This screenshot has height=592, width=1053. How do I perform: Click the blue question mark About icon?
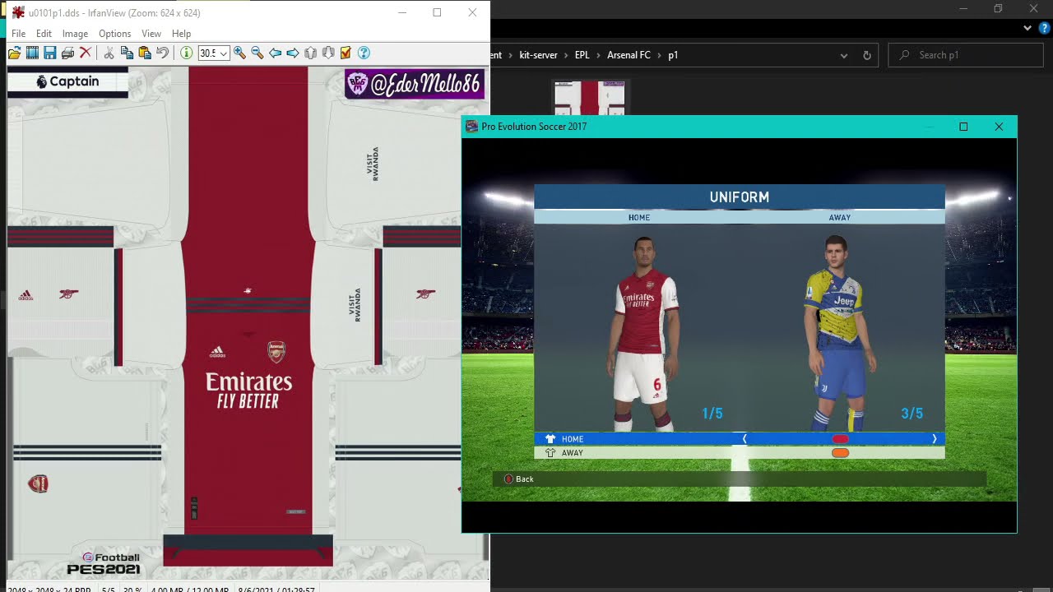364,53
